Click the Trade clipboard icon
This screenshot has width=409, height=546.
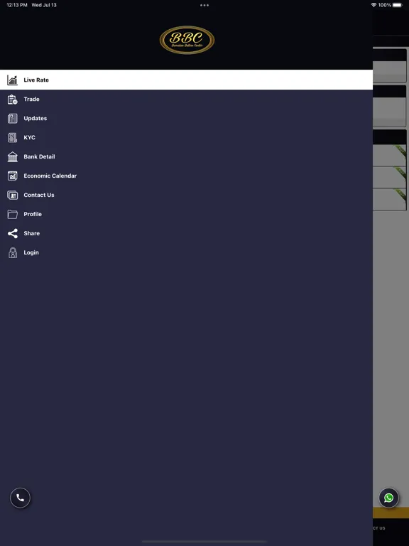pyautogui.click(x=13, y=100)
